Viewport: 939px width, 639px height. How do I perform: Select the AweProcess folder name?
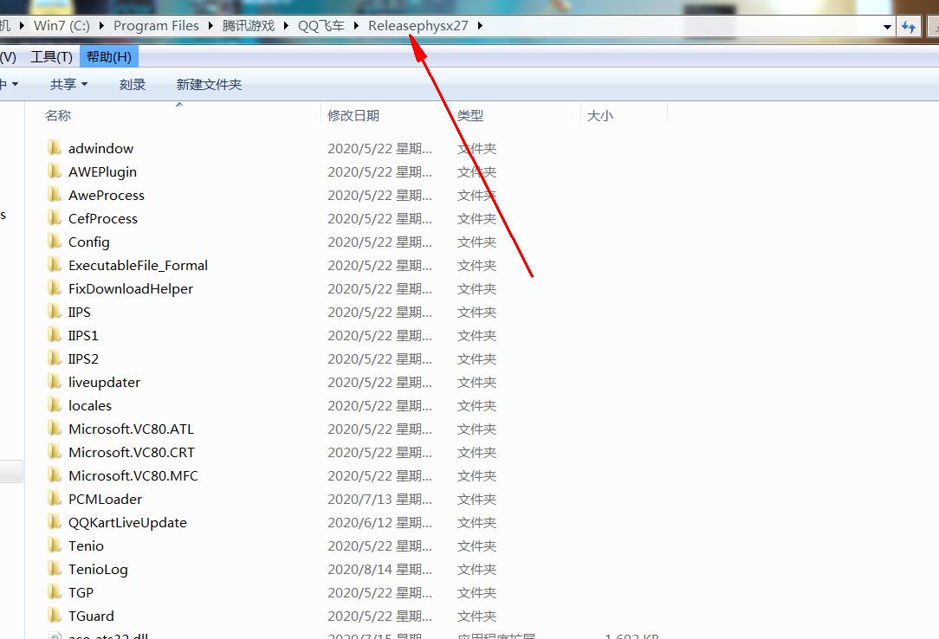(x=107, y=195)
